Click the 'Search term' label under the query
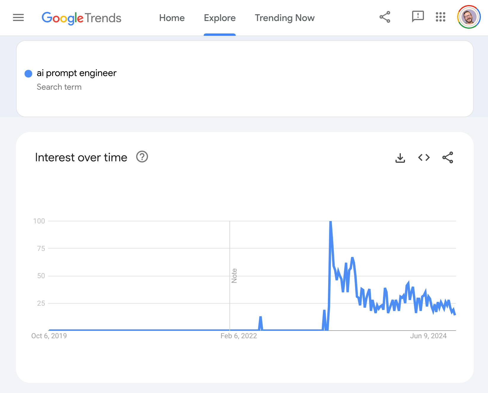The height and width of the screenshot is (393, 488). [59, 87]
